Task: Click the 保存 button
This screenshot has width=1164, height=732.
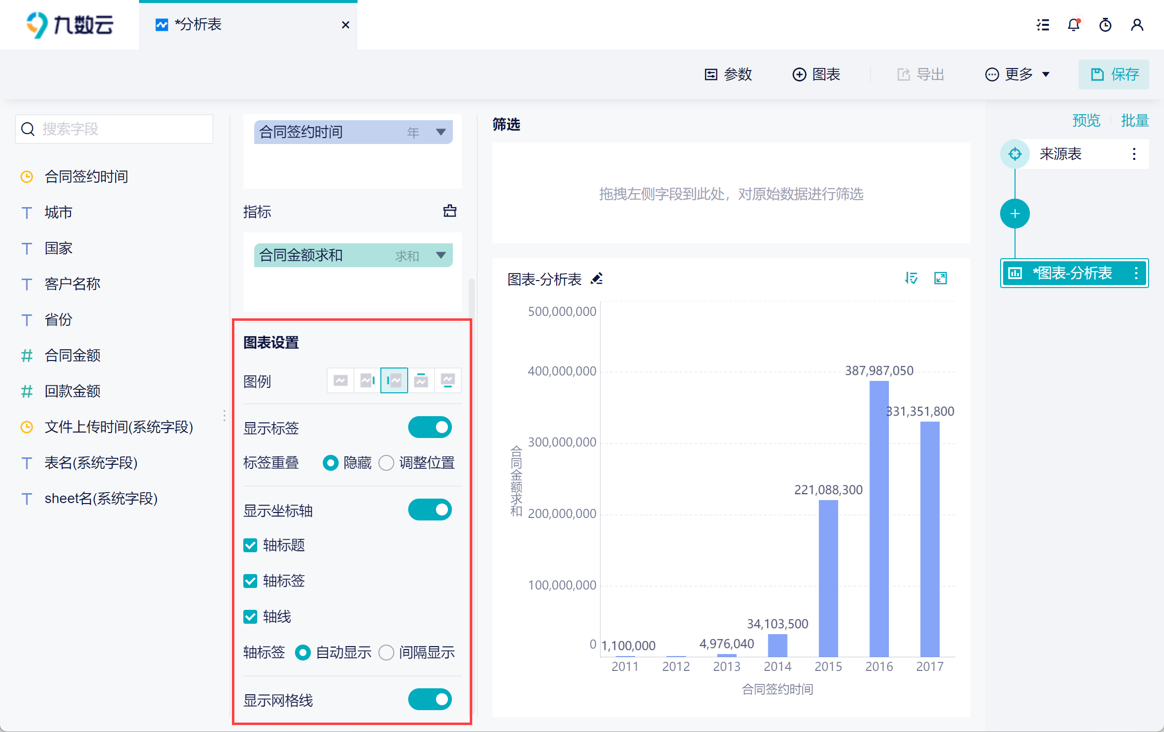Action: (x=1114, y=74)
